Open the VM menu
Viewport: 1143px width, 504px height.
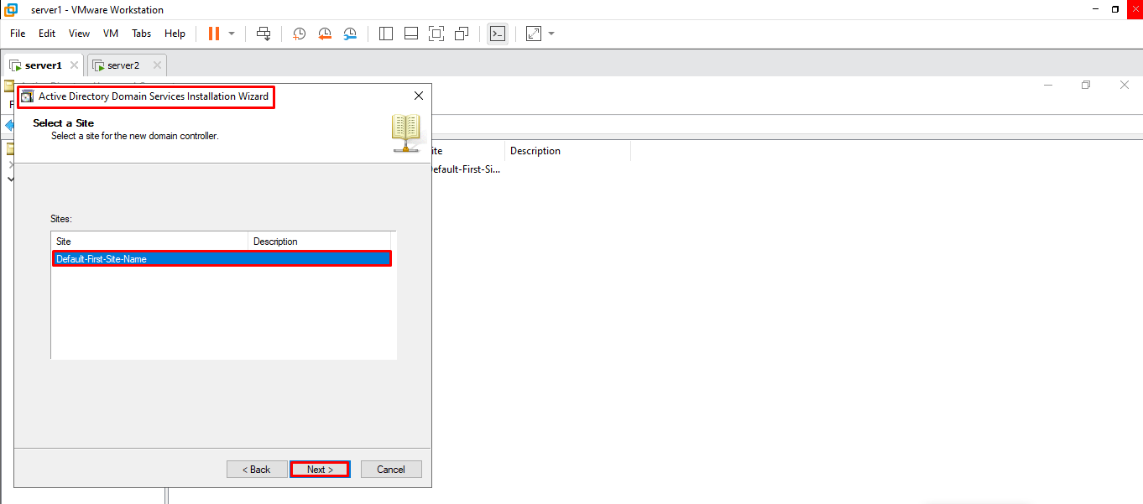[111, 34]
